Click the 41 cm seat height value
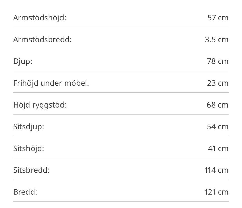This screenshot has height=208, width=242. 218,149
